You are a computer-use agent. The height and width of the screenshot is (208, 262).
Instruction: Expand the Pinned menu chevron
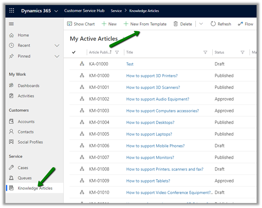[57, 56]
